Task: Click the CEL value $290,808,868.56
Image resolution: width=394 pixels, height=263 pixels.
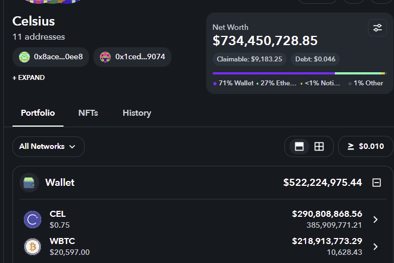Action: coord(327,214)
